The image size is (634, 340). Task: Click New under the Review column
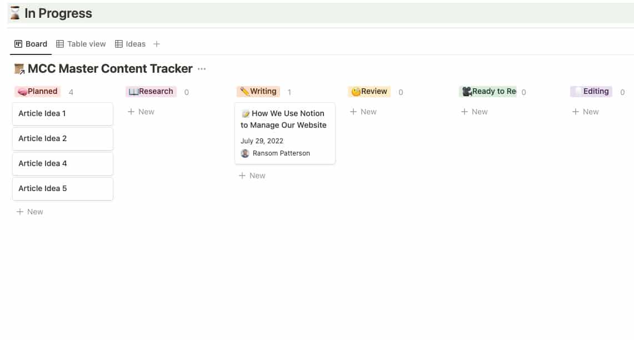pos(364,111)
